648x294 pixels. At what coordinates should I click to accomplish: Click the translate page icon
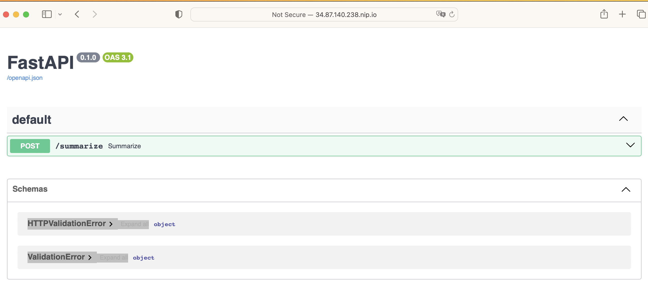click(441, 14)
